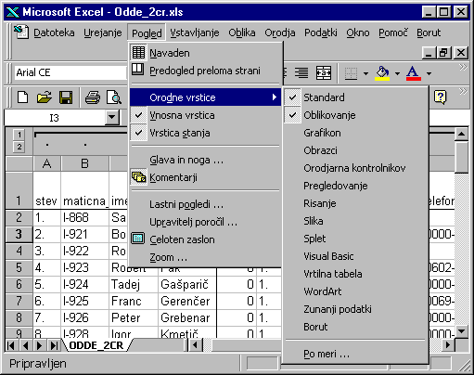Viewport: 474px width, 375px height.
Task: Choose Lastni pogledi menu entry
Action: [205, 204]
